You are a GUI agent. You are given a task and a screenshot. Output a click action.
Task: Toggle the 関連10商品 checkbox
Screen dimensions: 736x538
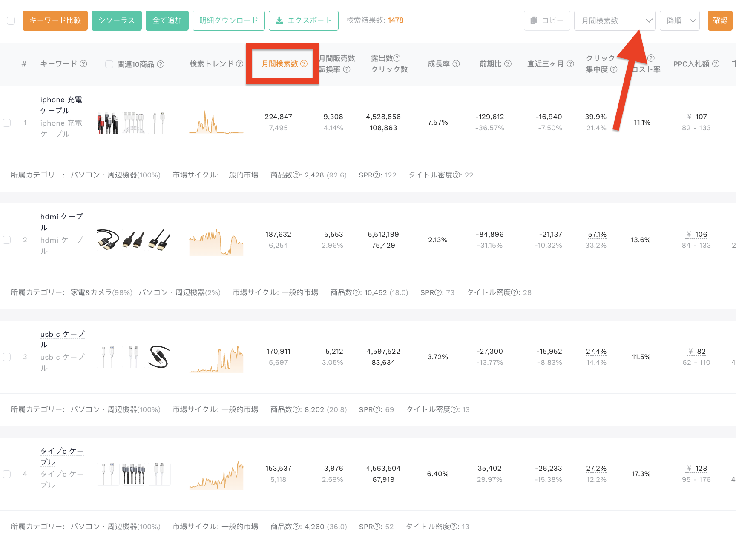click(x=109, y=64)
